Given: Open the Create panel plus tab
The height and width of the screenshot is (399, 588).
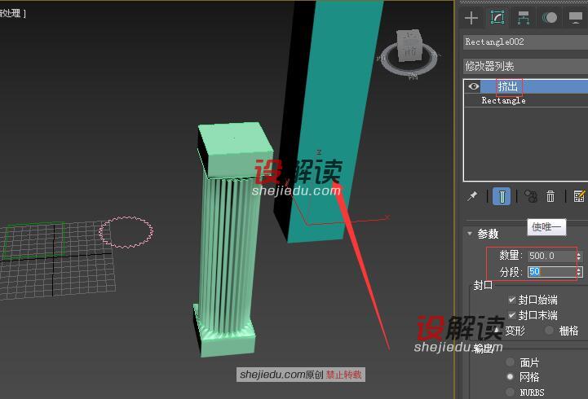Looking at the screenshot, I should (471, 18).
